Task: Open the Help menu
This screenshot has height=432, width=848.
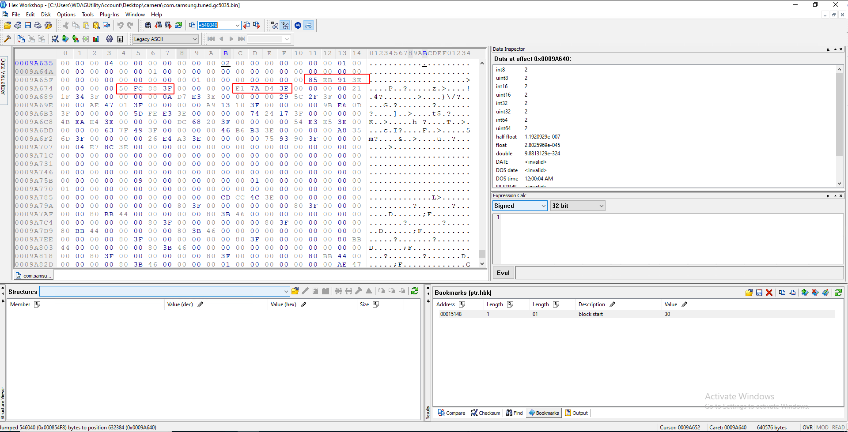Action: [x=156, y=14]
